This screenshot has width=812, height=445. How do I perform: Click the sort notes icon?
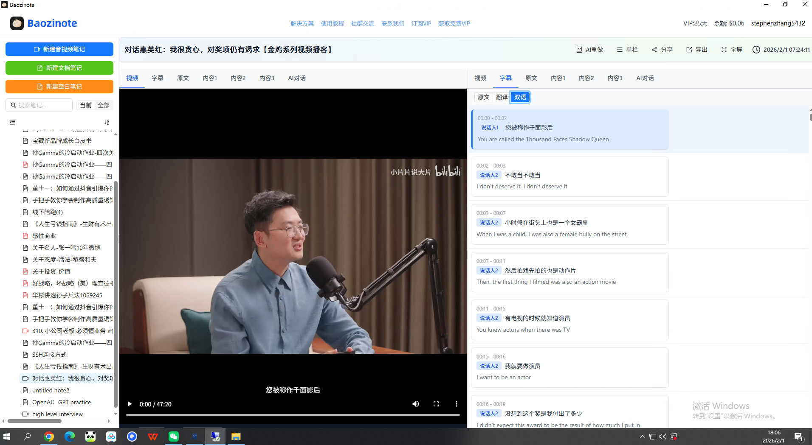coord(107,122)
